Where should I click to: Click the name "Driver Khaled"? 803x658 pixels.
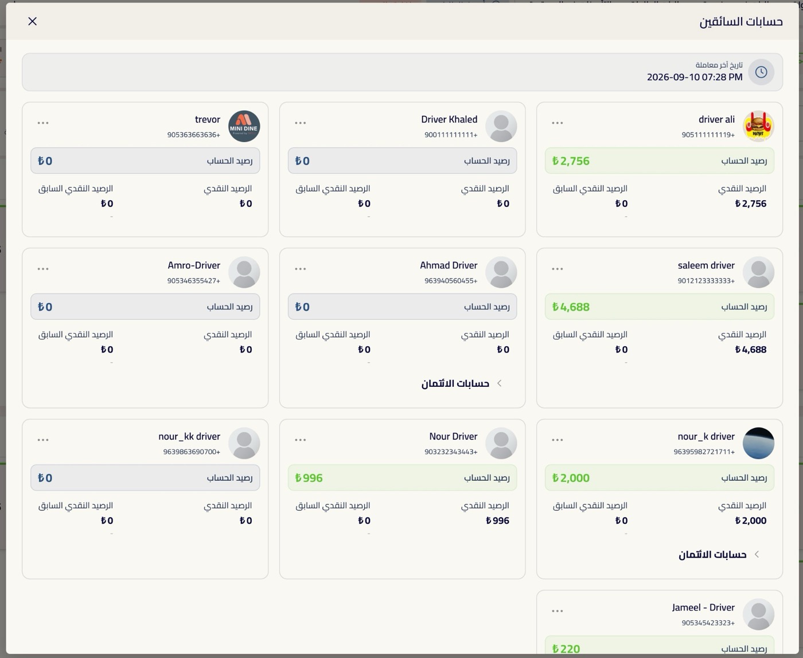pos(449,119)
